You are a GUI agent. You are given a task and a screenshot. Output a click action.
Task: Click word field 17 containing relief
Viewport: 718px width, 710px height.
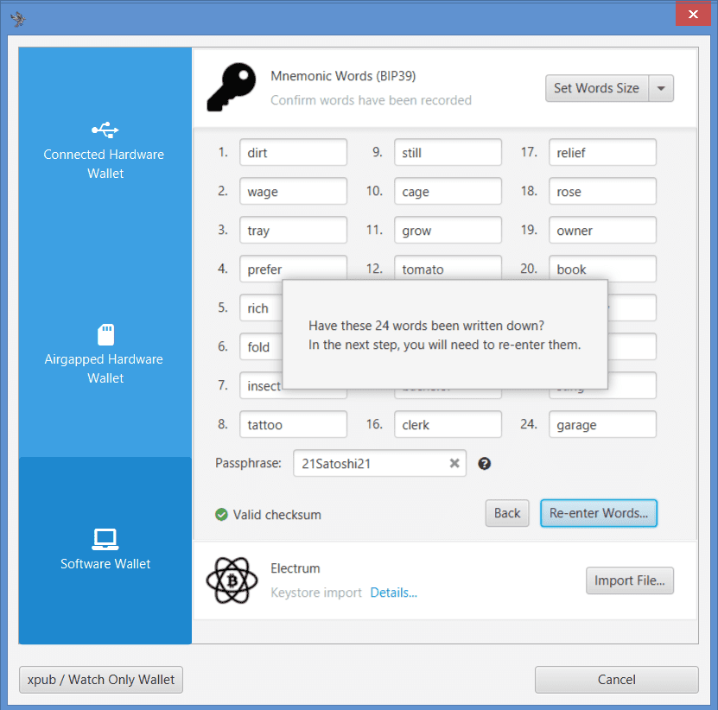pos(602,152)
